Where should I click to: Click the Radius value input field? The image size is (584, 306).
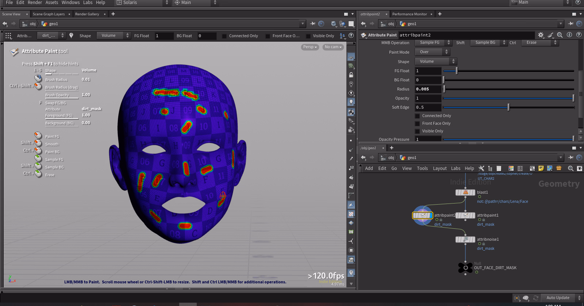(x=428, y=89)
